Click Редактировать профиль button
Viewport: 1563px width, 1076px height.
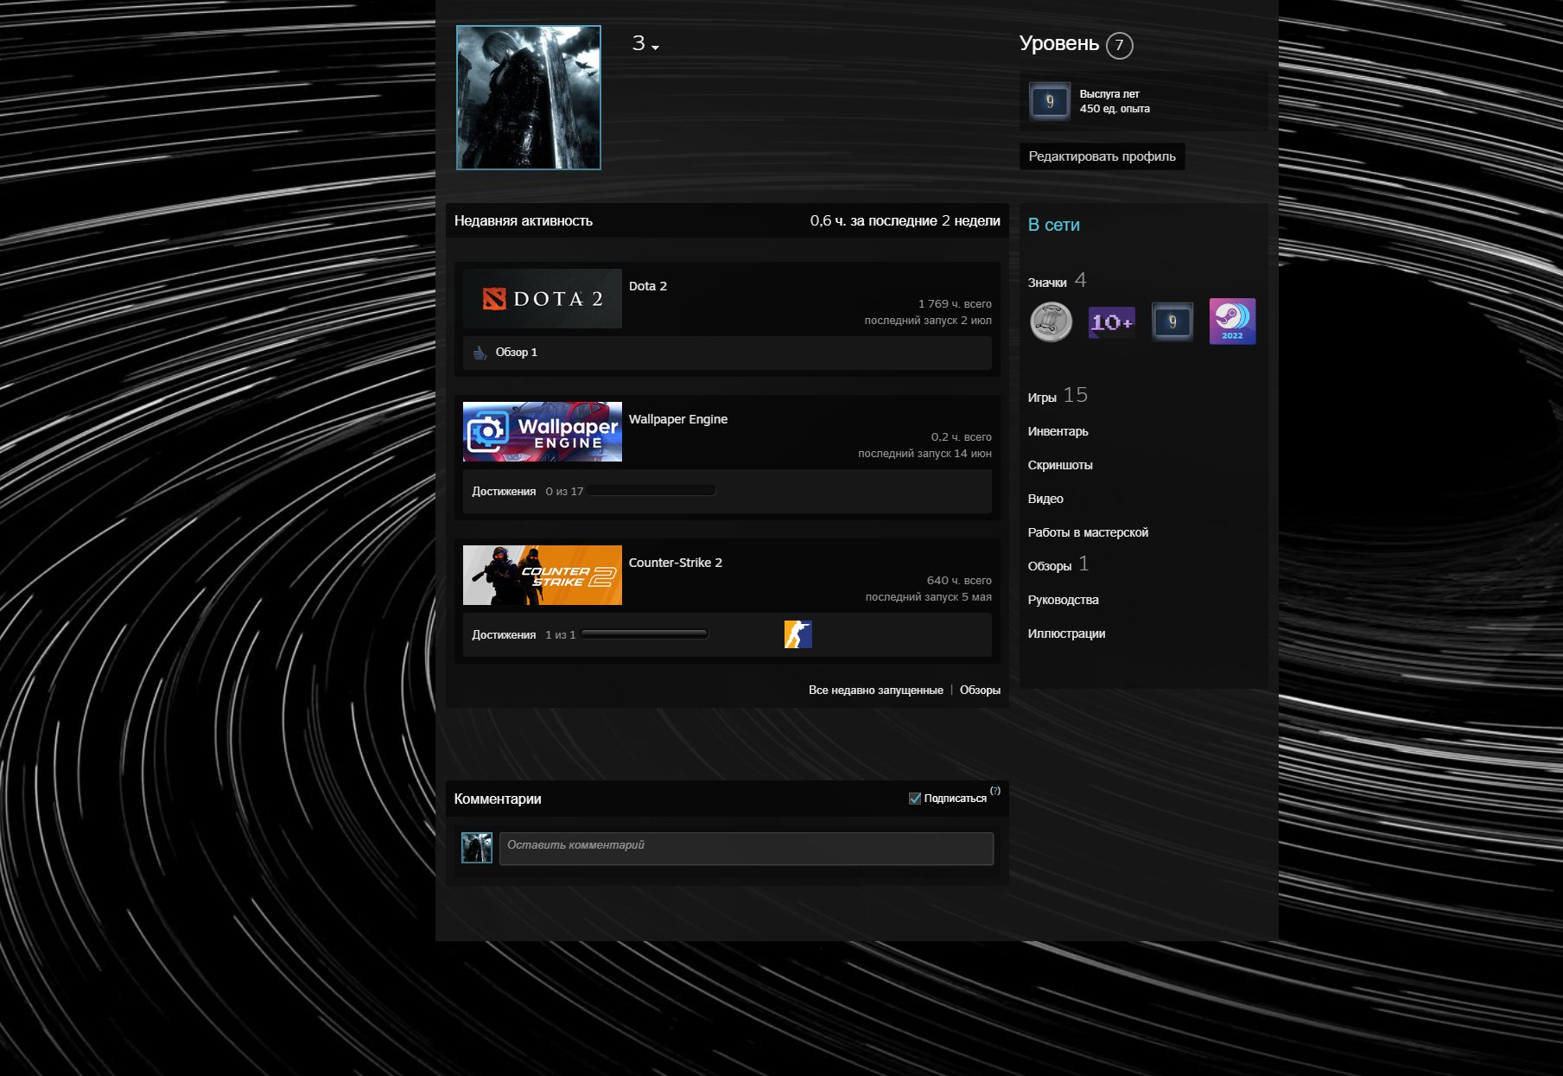(1102, 156)
